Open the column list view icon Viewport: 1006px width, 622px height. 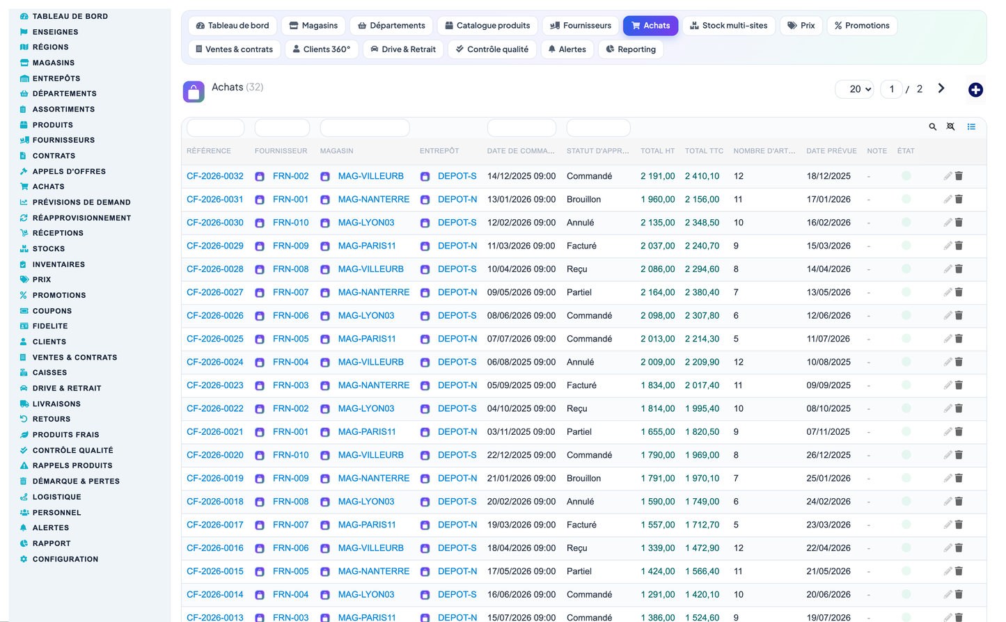(x=971, y=127)
